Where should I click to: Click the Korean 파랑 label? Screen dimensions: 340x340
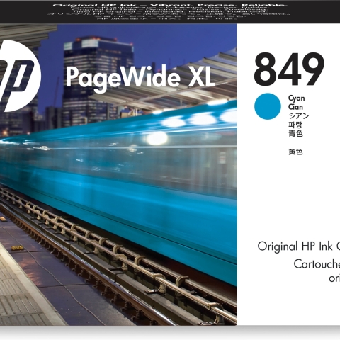[295, 125]
